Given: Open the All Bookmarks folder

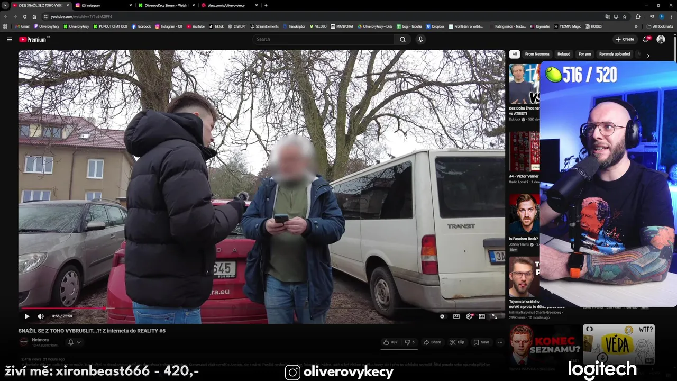Looking at the screenshot, I should coord(660,26).
